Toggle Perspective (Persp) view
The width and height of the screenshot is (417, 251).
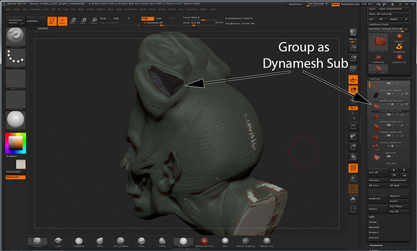pyautogui.click(x=353, y=68)
